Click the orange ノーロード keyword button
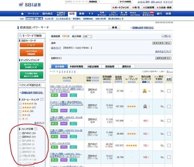The image size is (194, 167). [x=31, y=45]
